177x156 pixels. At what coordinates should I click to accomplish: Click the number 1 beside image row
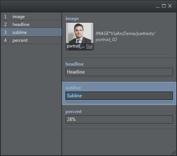[5, 17]
